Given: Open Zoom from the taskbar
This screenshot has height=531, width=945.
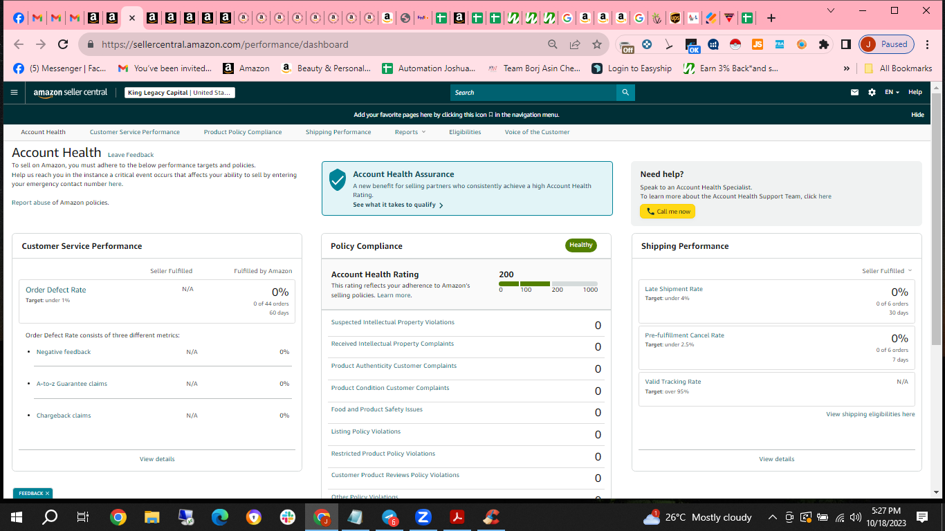Looking at the screenshot, I should coord(423,516).
